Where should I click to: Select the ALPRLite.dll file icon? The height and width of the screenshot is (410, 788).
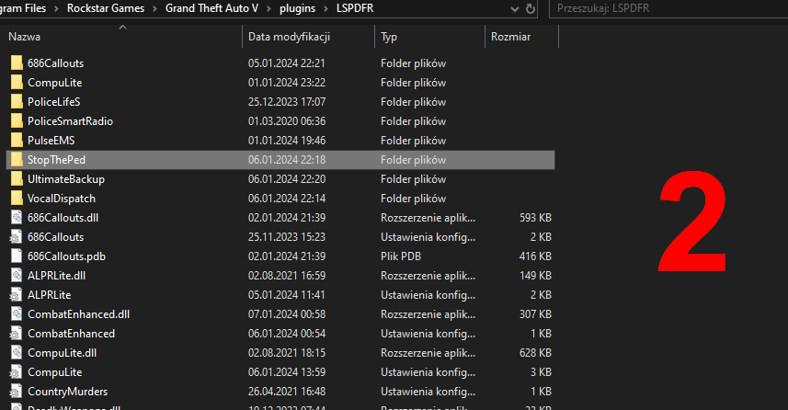(17, 276)
